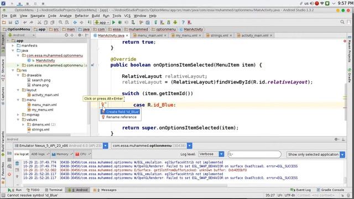354x199 pixels.
Task: Open the app run configuration dropdown
Action: (x=102, y=22)
